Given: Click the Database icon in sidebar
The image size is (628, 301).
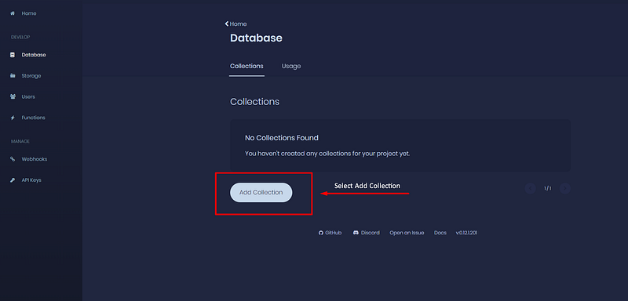Looking at the screenshot, I should point(13,55).
